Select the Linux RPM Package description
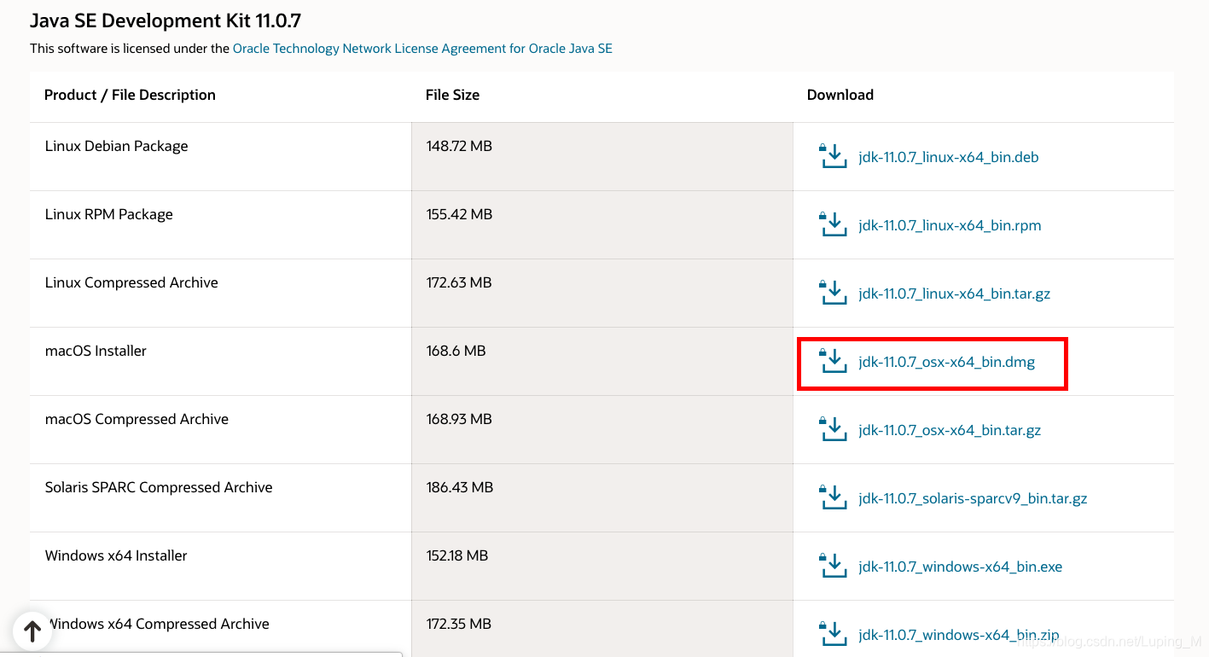 pyautogui.click(x=109, y=214)
